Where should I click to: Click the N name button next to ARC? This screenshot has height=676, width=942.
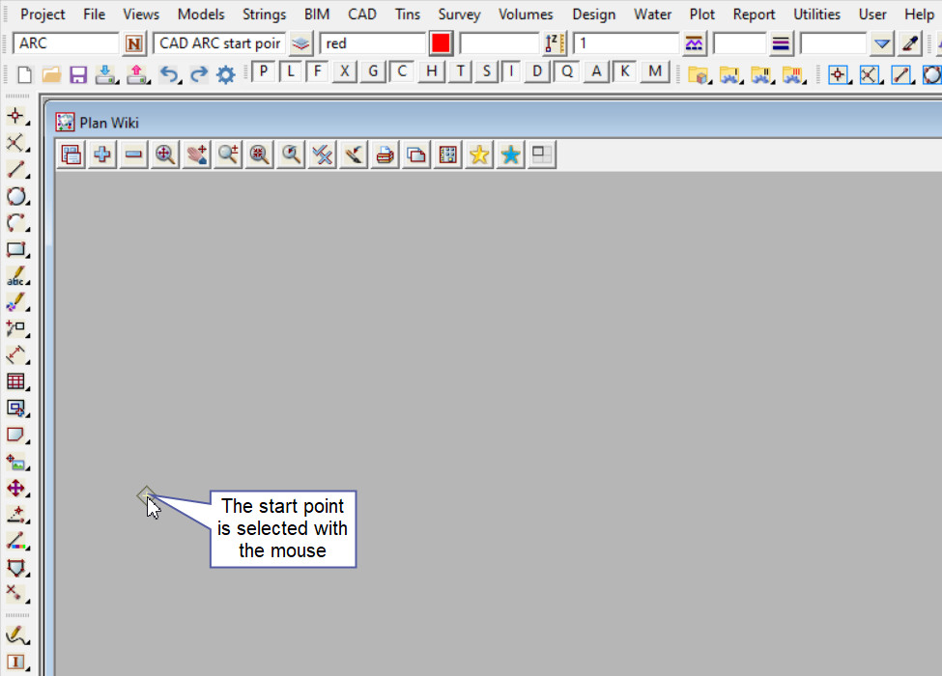click(134, 43)
